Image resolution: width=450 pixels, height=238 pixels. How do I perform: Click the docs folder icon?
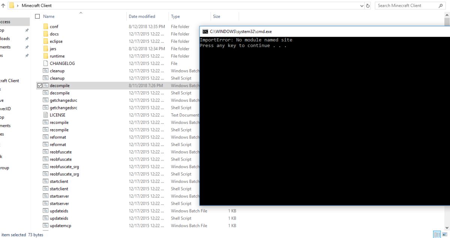pyautogui.click(x=46, y=34)
